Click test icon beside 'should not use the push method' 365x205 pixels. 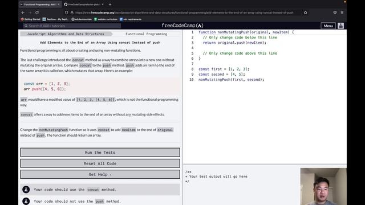(26, 201)
